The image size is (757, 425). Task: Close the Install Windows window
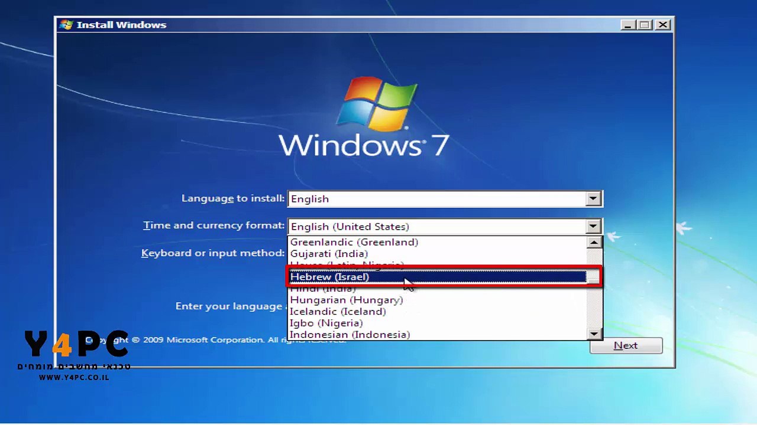point(663,25)
